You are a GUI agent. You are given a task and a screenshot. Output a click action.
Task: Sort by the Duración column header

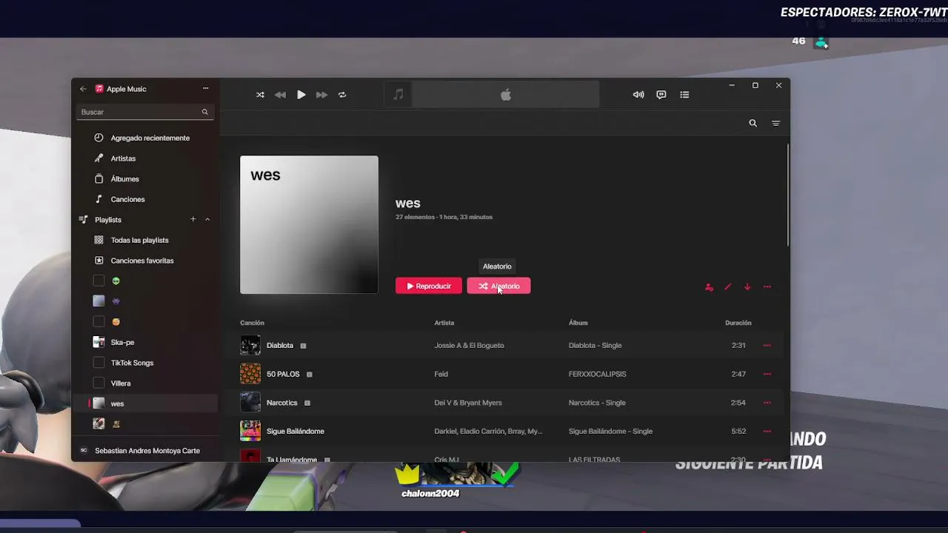click(738, 323)
